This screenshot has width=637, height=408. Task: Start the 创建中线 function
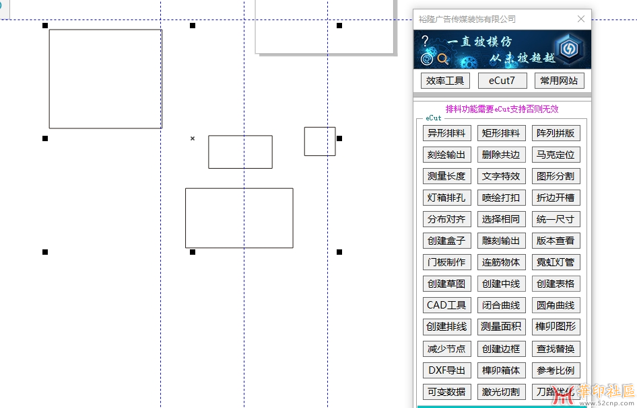pos(501,284)
